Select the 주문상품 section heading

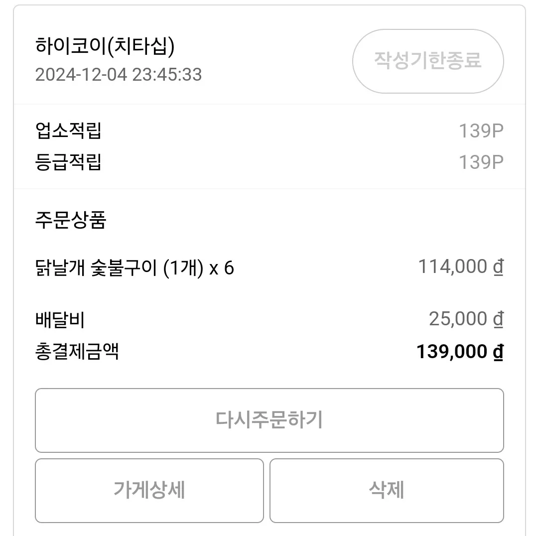click(71, 220)
